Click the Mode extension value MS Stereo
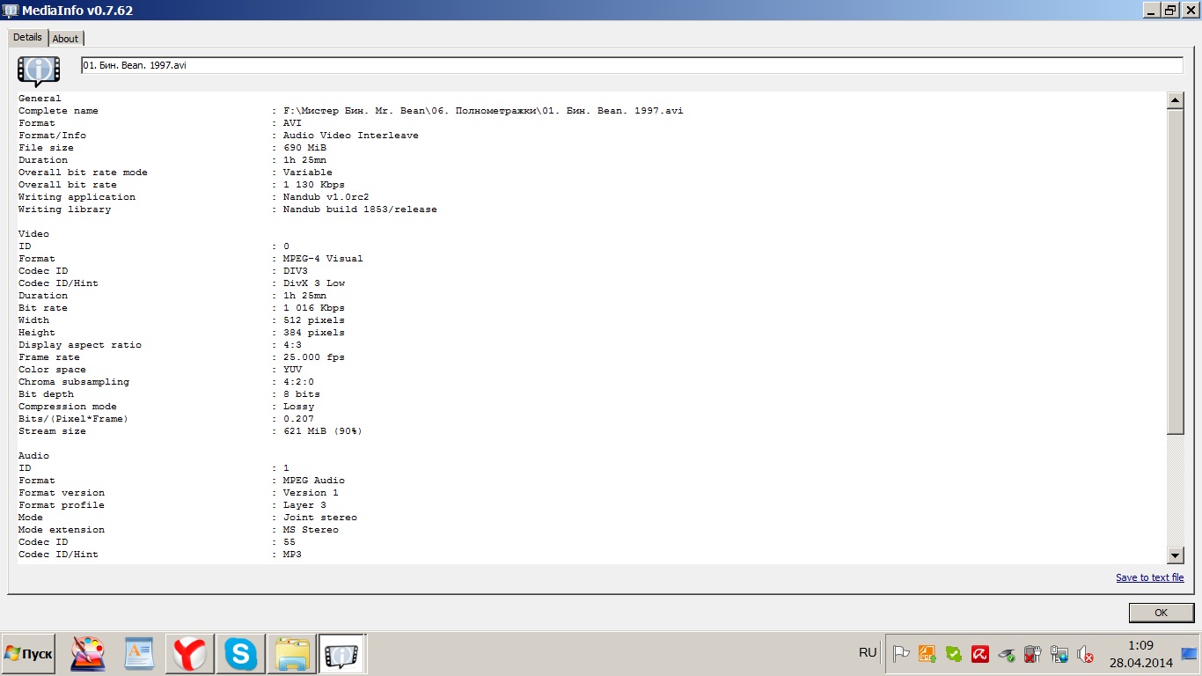Screen dimensions: 1202x676 point(311,530)
